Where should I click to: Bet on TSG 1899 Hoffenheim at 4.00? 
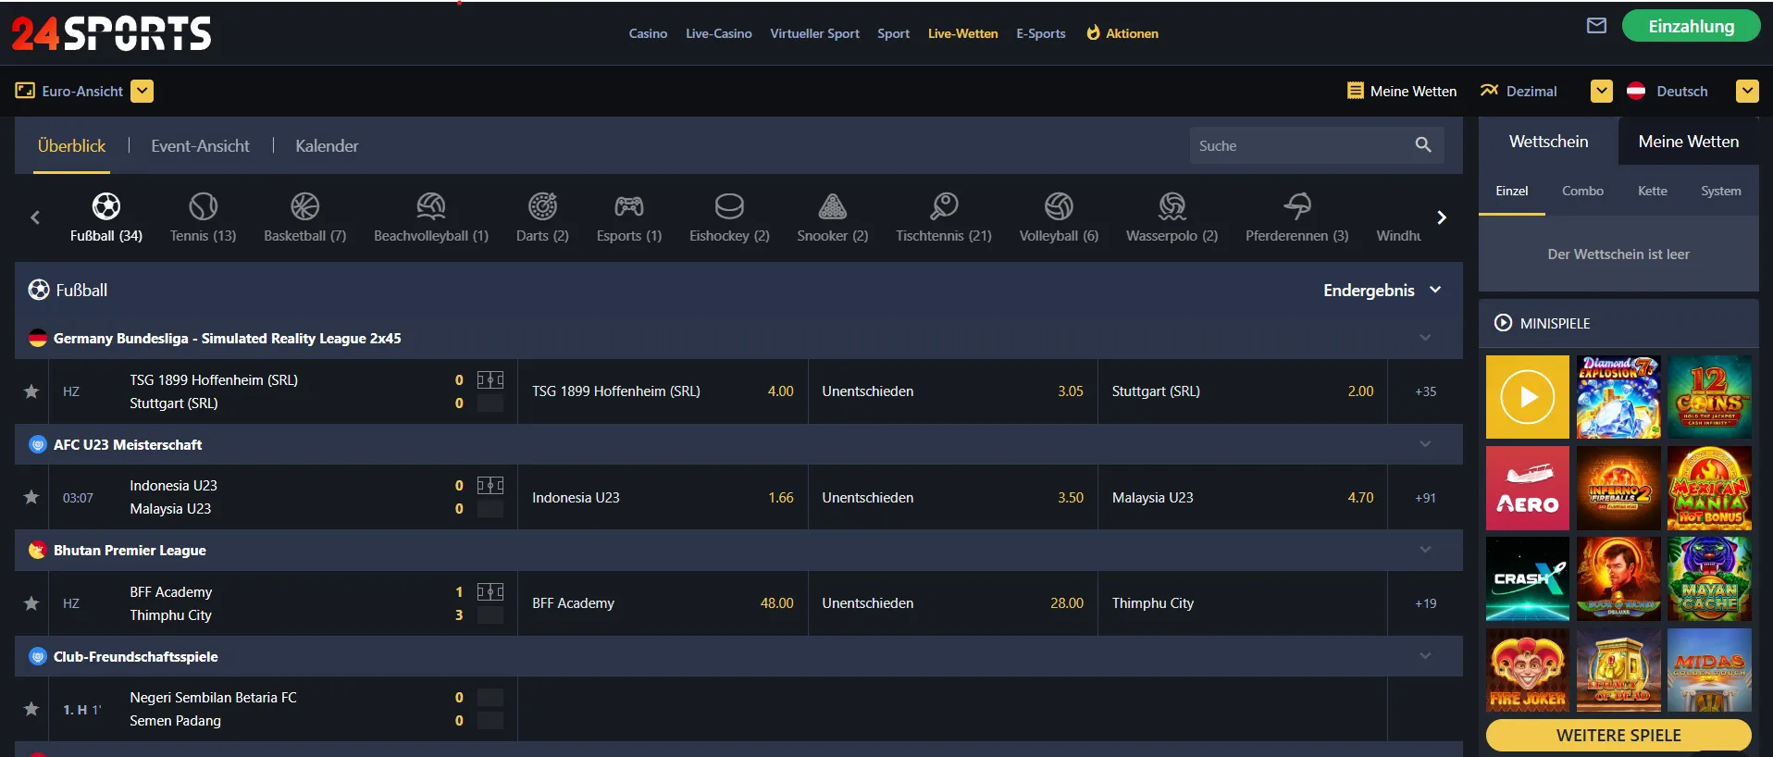coord(663,391)
